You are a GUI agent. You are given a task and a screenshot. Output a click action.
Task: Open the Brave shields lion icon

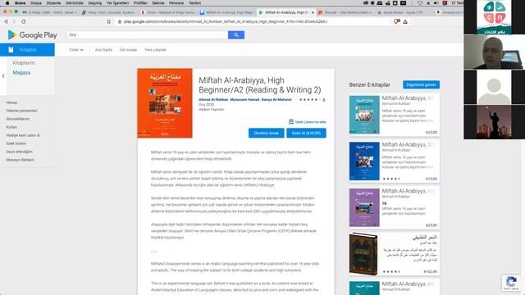coord(397,21)
